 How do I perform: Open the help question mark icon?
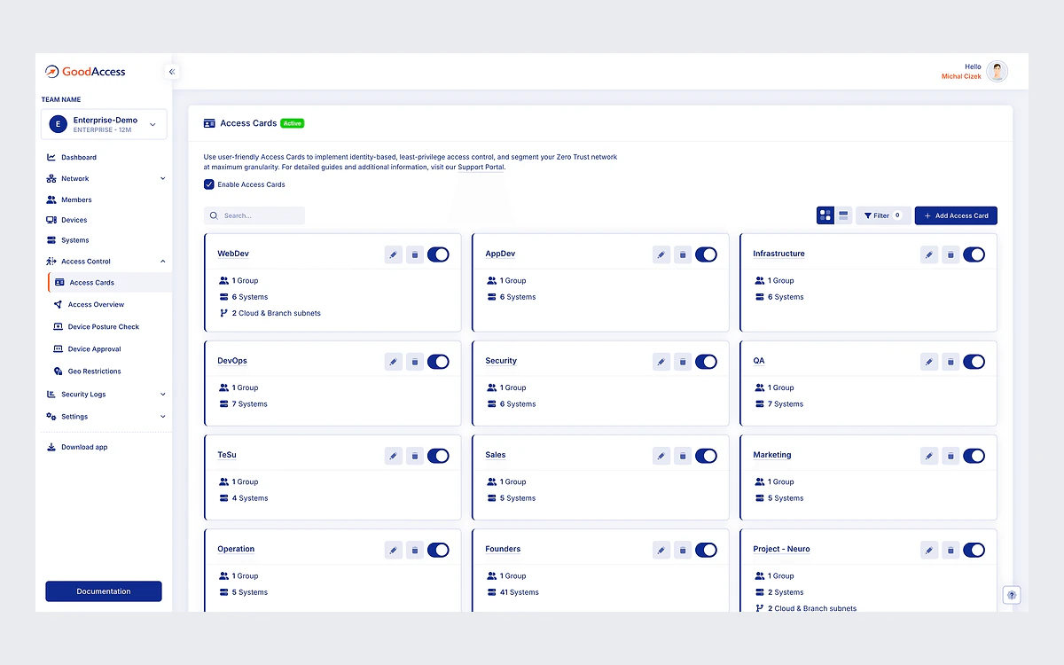1013,596
